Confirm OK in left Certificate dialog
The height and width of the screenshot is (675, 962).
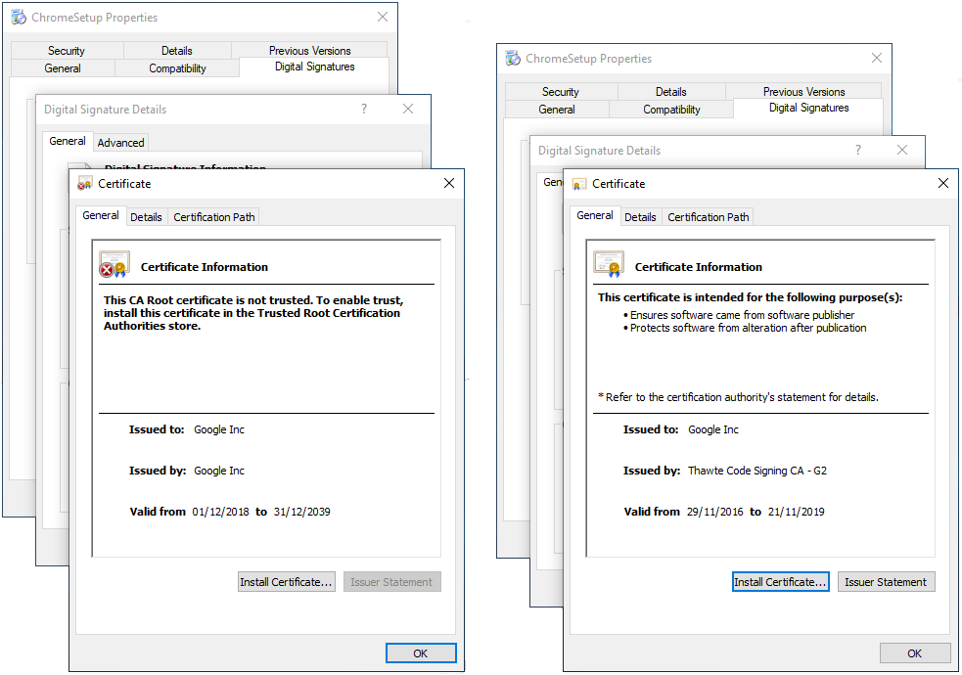[x=421, y=652]
